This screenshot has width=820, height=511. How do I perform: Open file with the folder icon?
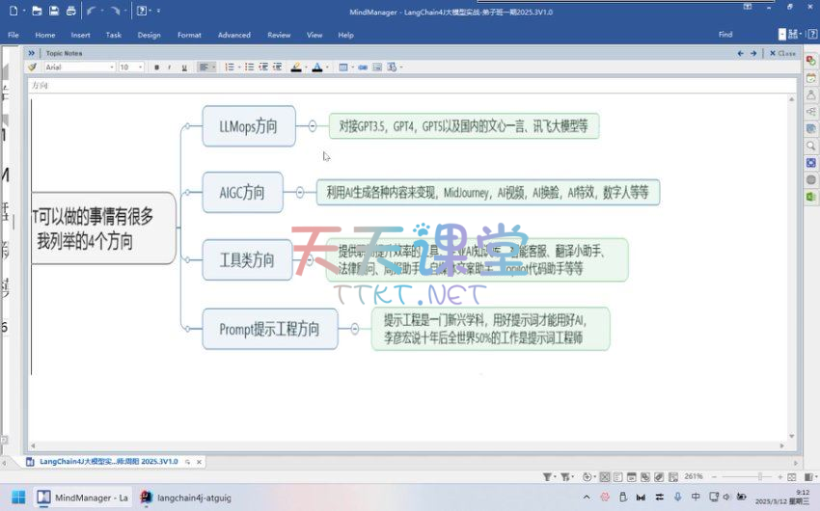pos(36,11)
